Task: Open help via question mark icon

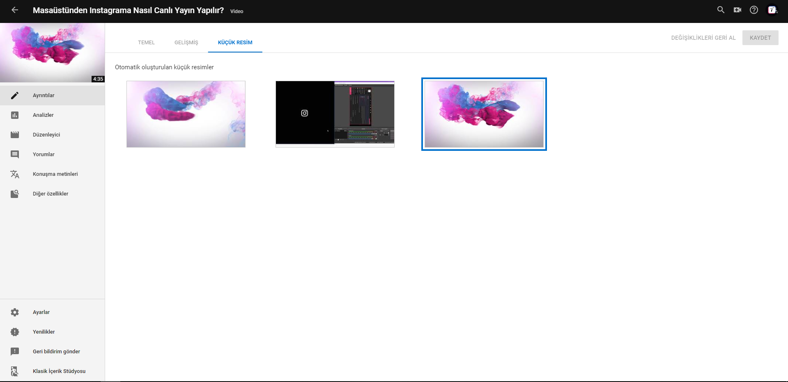Action: tap(754, 10)
